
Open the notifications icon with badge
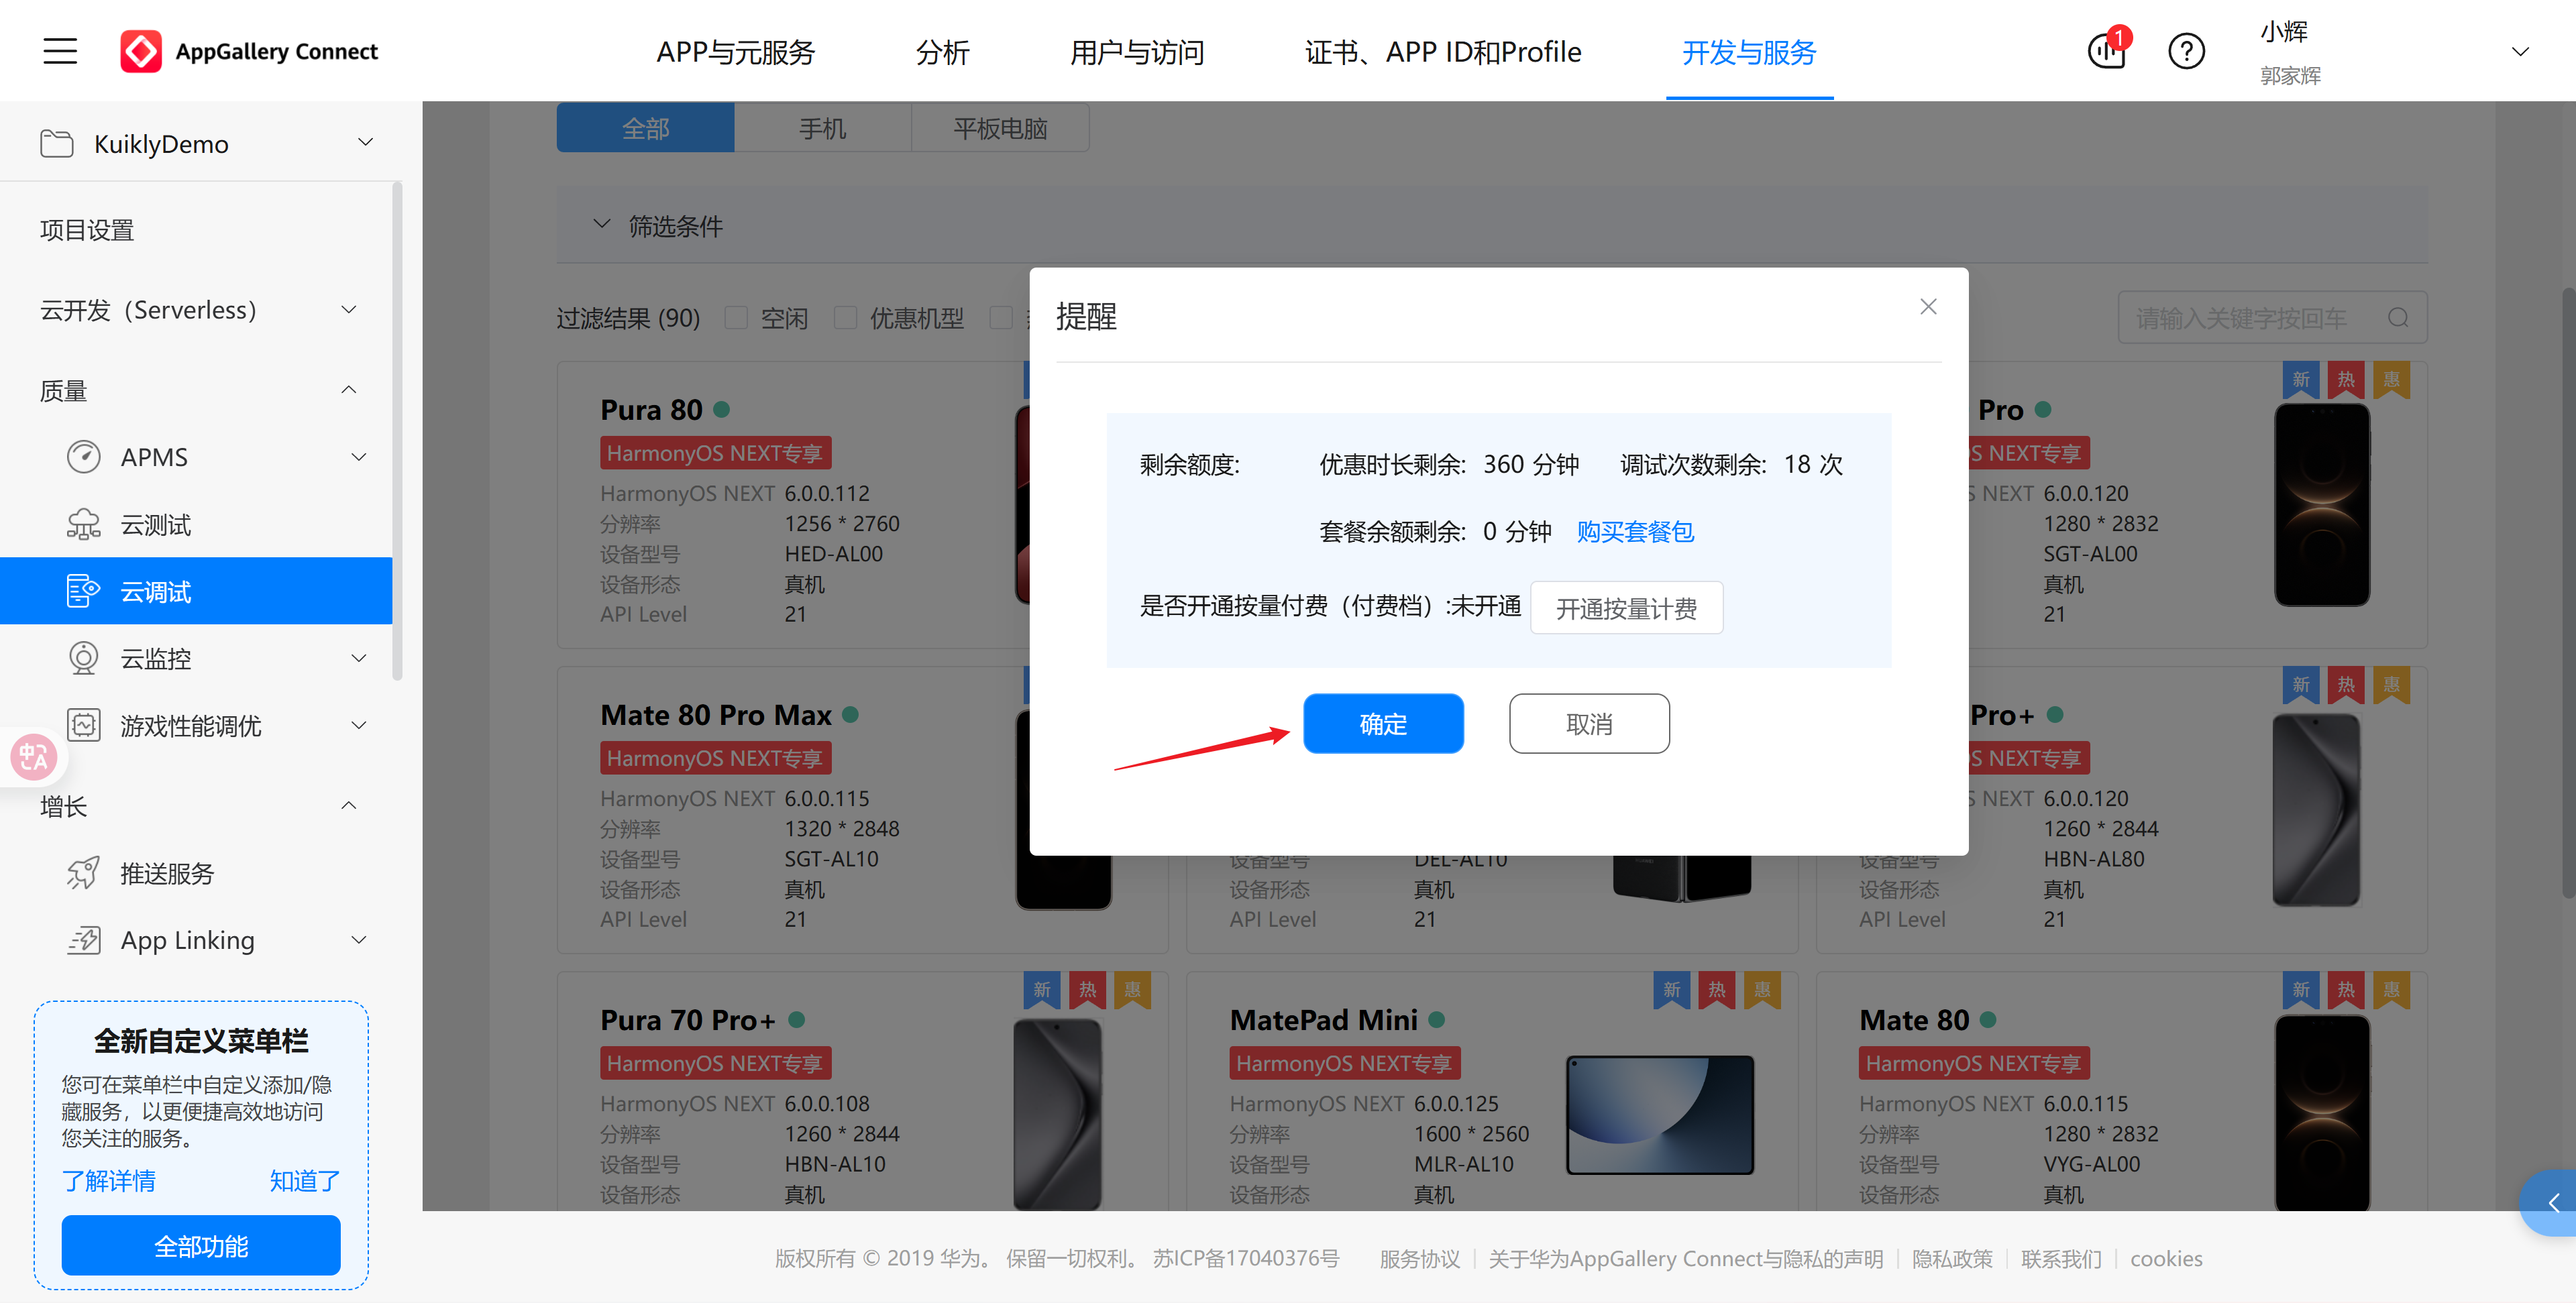click(x=2107, y=51)
